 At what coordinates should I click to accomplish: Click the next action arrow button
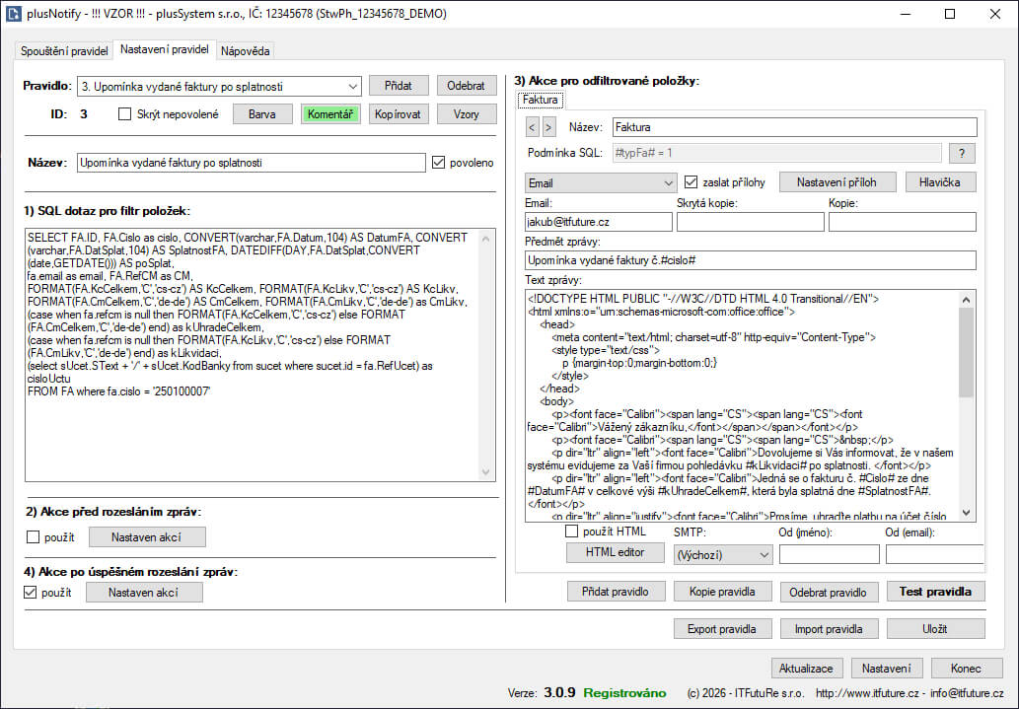coord(549,127)
